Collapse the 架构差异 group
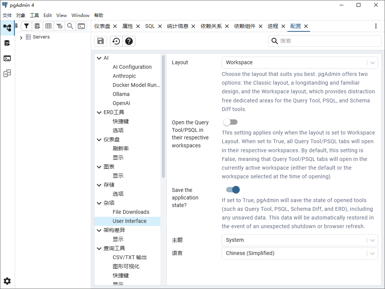385x289 pixels. [x=99, y=230]
